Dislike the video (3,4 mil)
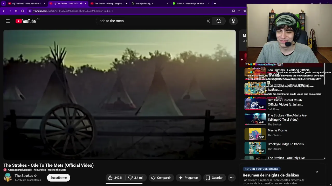 tap(136, 178)
